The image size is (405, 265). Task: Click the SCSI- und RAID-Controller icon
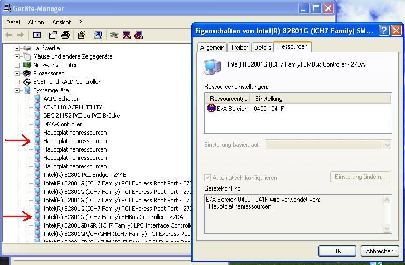(x=27, y=82)
